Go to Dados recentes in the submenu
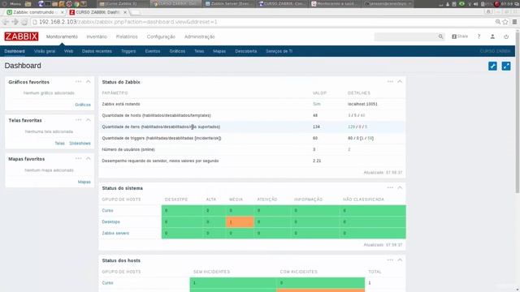The image size is (520, 292). 97,51
